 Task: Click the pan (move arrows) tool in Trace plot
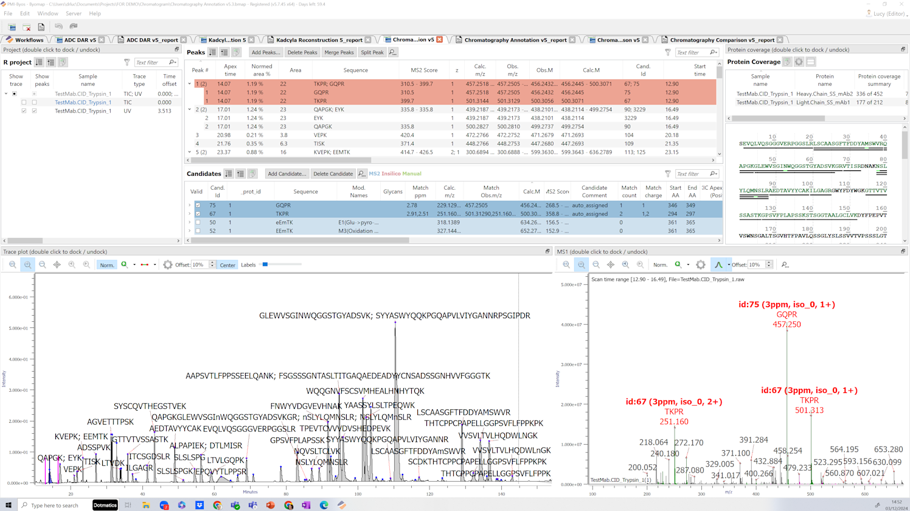click(57, 265)
